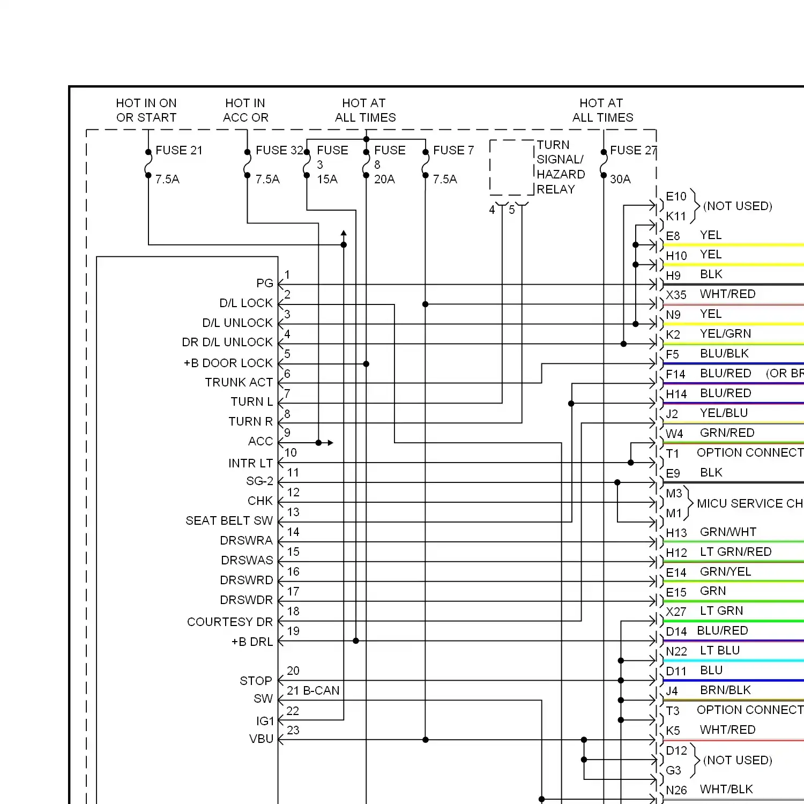
Task: Click connector terminal E8
Action: 673,236
